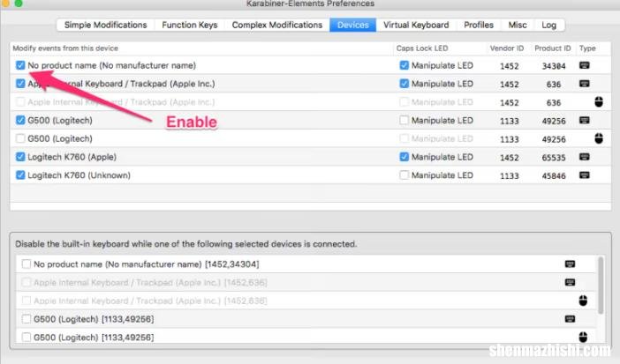Uncheck the enabled Apple Internal Keyboard / Trackpad device
The width and height of the screenshot is (620, 364).
click(20, 84)
